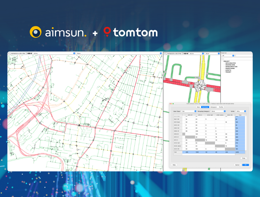Click the play icon in the right intersection view
The image size is (260, 197).
pos(186,54)
